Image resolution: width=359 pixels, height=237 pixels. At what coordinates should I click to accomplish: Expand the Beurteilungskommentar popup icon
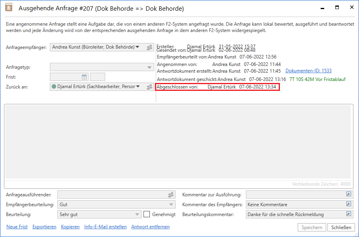[348, 214]
